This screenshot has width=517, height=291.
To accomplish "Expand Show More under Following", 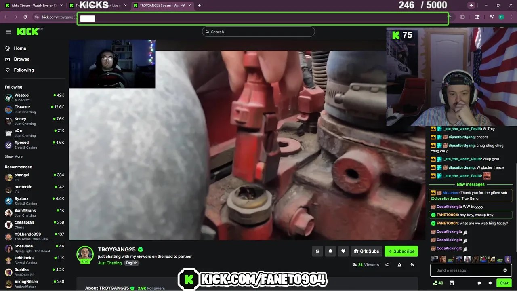I will click(14, 156).
